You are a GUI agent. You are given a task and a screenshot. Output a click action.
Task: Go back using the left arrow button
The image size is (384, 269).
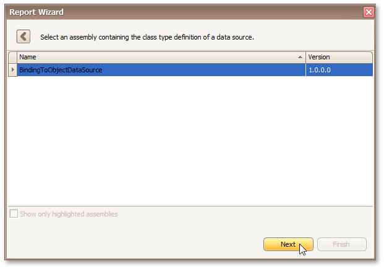click(23, 36)
